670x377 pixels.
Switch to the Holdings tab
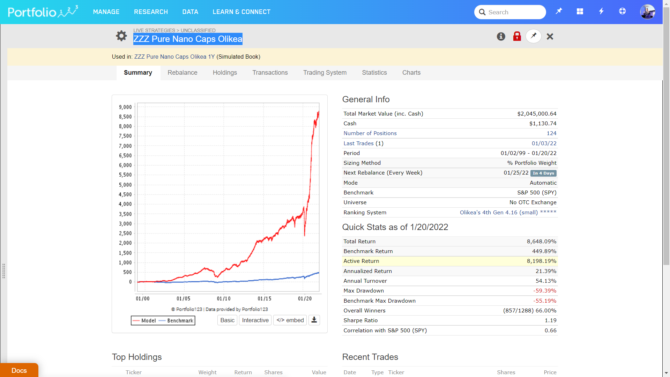pyautogui.click(x=225, y=73)
